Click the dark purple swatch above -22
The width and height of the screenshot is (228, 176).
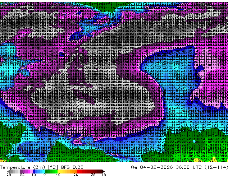(21, 171)
